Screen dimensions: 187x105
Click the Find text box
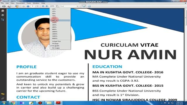pos(68,6)
